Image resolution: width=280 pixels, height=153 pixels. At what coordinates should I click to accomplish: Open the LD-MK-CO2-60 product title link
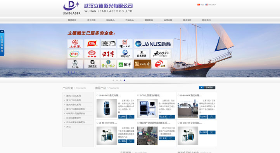tap(108, 123)
